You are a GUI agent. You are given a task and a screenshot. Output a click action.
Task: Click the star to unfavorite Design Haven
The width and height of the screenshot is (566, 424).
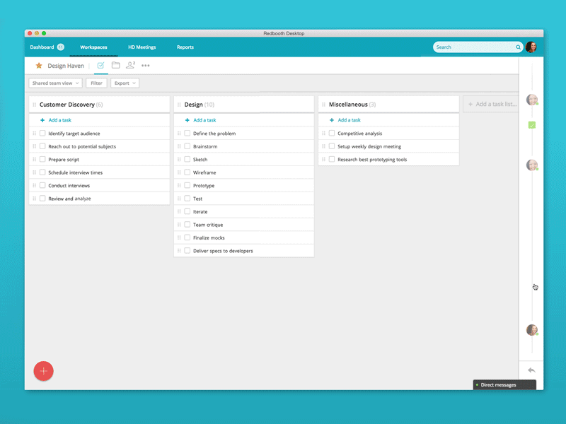coord(39,65)
